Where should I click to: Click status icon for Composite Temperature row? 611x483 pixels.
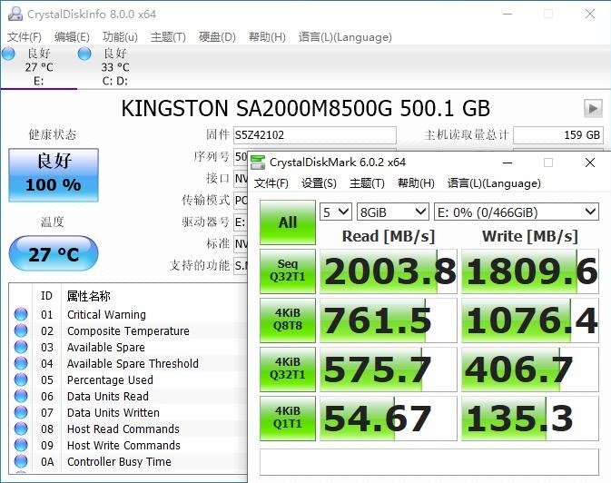(x=21, y=330)
